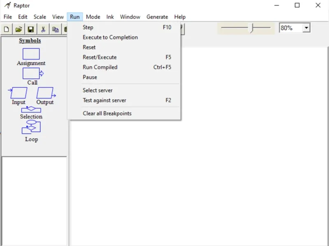Choose Select server menu entry
The height and width of the screenshot is (246, 329).
tap(124, 90)
